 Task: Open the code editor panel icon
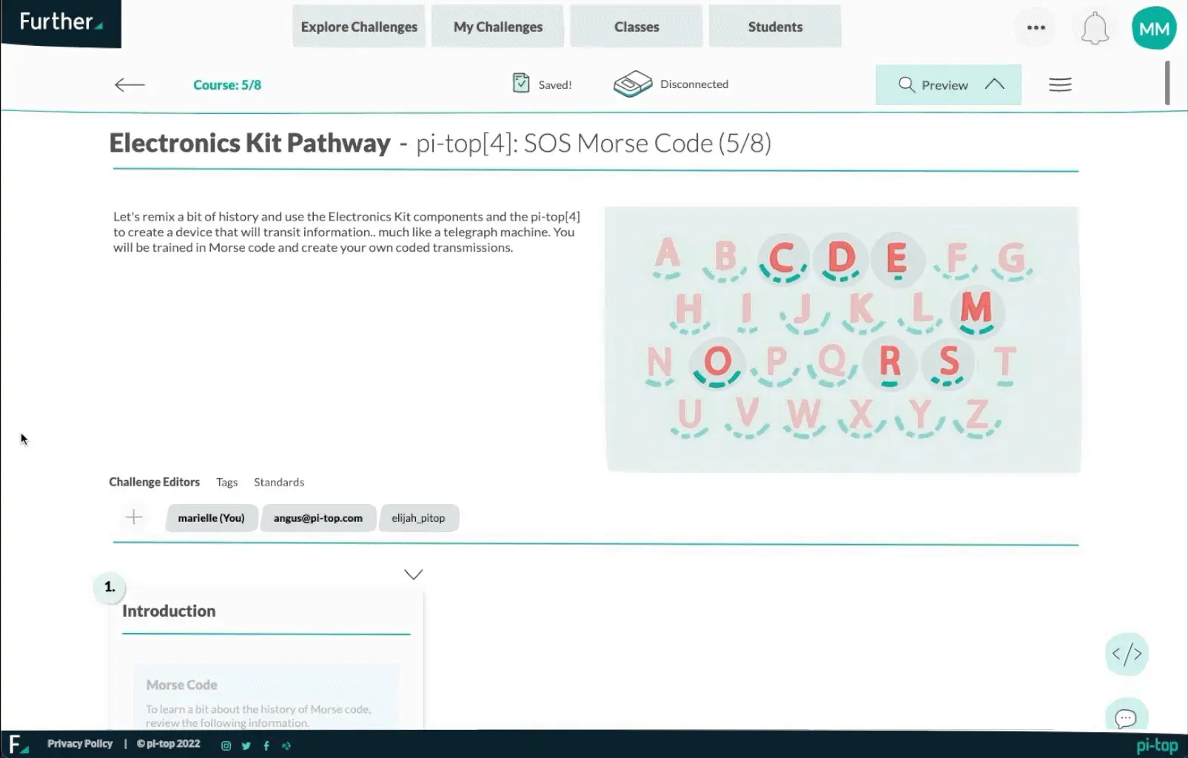[x=1126, y=654]
